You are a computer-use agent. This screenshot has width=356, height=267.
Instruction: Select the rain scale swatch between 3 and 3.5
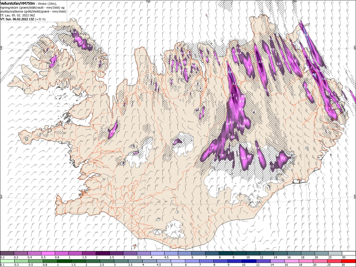[121, 261]
